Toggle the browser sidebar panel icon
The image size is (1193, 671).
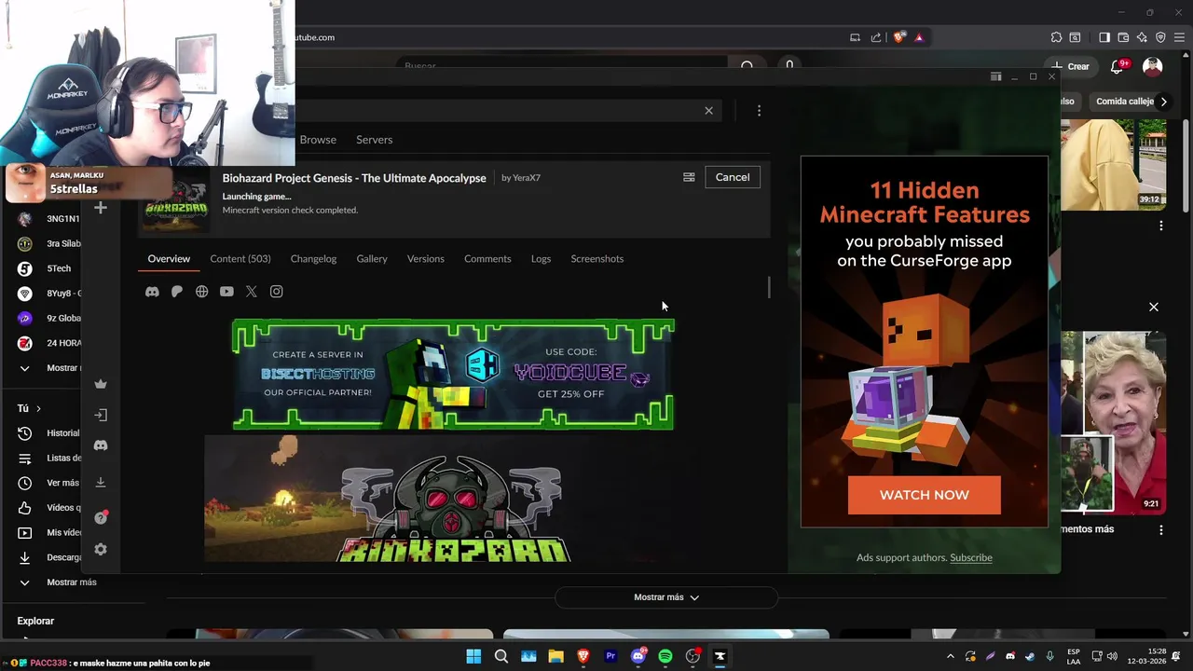coord(1104,37)
